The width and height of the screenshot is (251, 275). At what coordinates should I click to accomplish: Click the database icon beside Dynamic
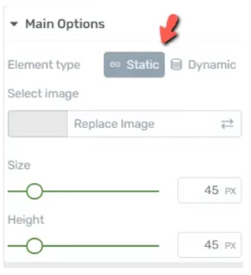176,65
